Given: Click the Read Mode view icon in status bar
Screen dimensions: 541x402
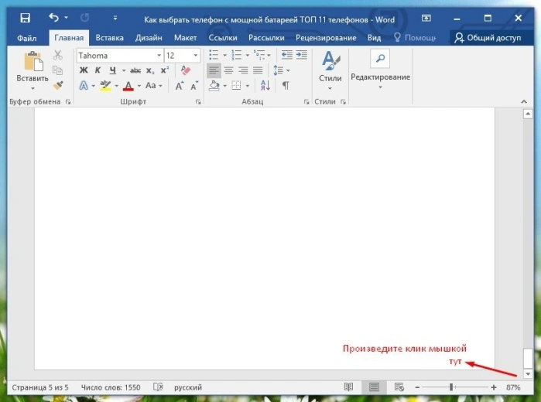Looking at the screenshot, I should pos(348,387).
